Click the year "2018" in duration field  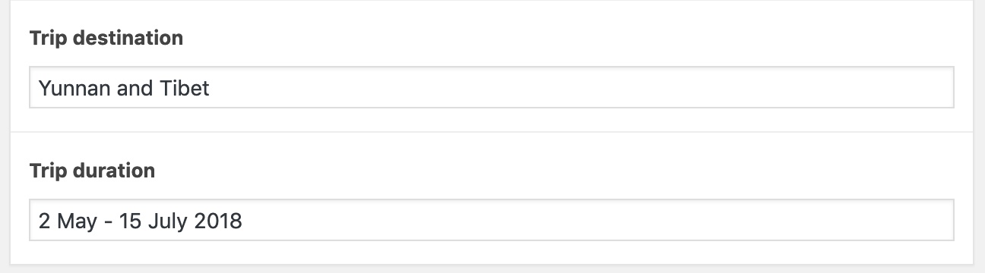tap(219, 221)
